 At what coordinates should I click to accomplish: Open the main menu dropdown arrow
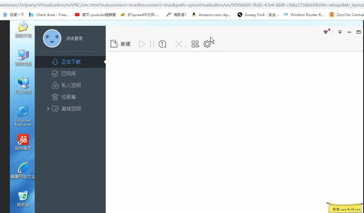click(340, 32)
